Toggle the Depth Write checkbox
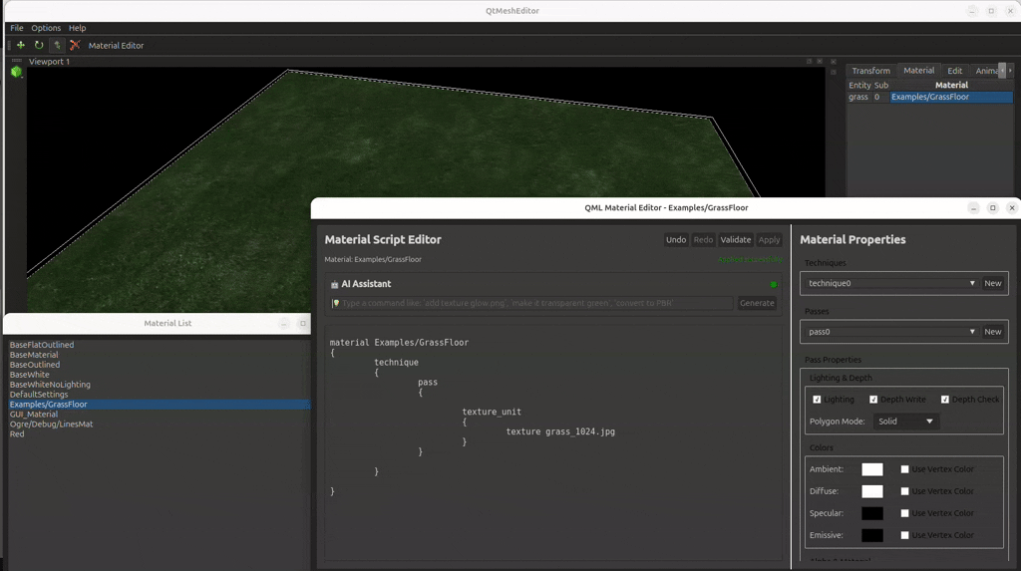The height and width of the screenshot is (571, 1021). click(873, 400)
